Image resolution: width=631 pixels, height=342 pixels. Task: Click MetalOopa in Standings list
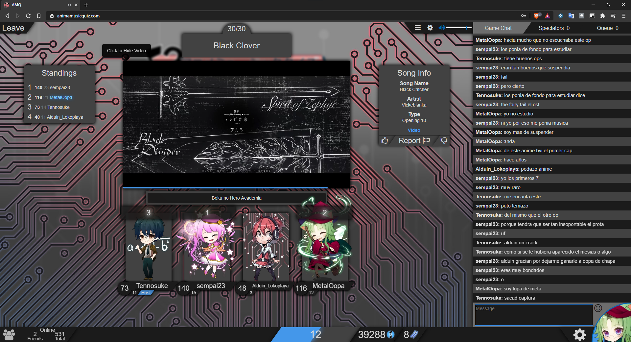point(61,97)
